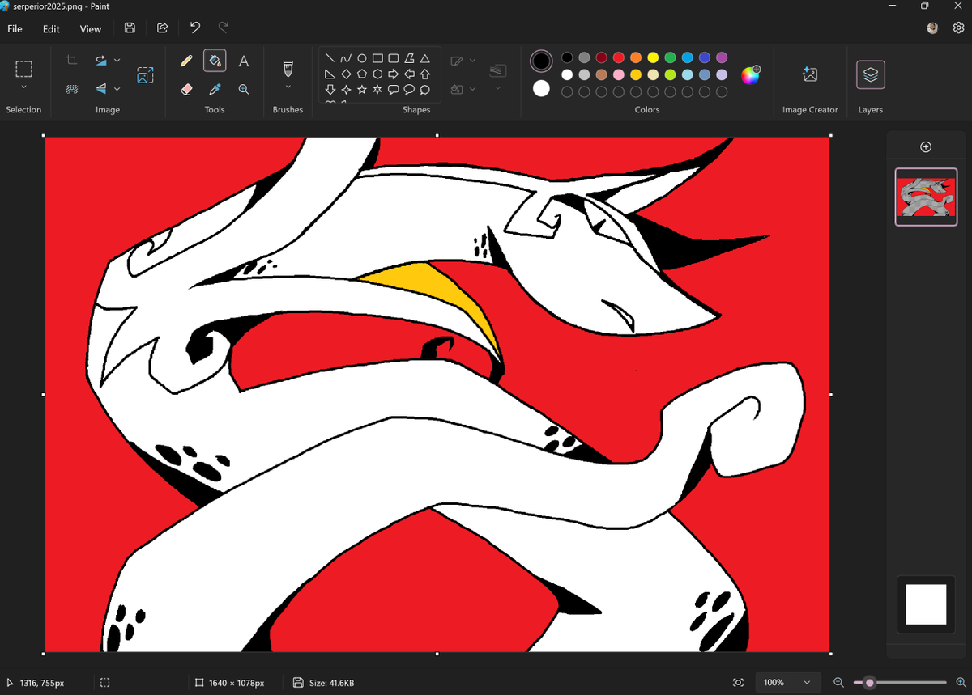Open the user account avatar
Image resolution: width=972 pixels, height=695 pixels.
pyautogui.click(x=932, y=28)
